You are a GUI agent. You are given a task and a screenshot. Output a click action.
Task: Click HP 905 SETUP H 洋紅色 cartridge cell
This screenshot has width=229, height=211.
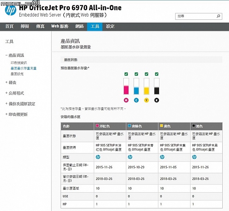tap(110, 147)
